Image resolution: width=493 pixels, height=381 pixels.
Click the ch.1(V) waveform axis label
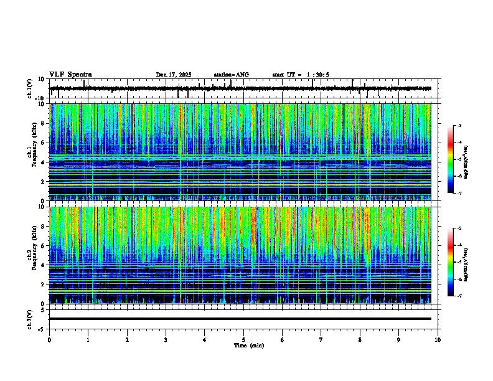pyautogui.click(x=30, y=88)
